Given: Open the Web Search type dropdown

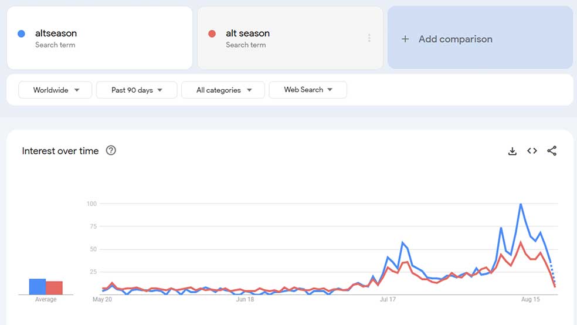Looking at the screenshot, I should coord(308,90).
